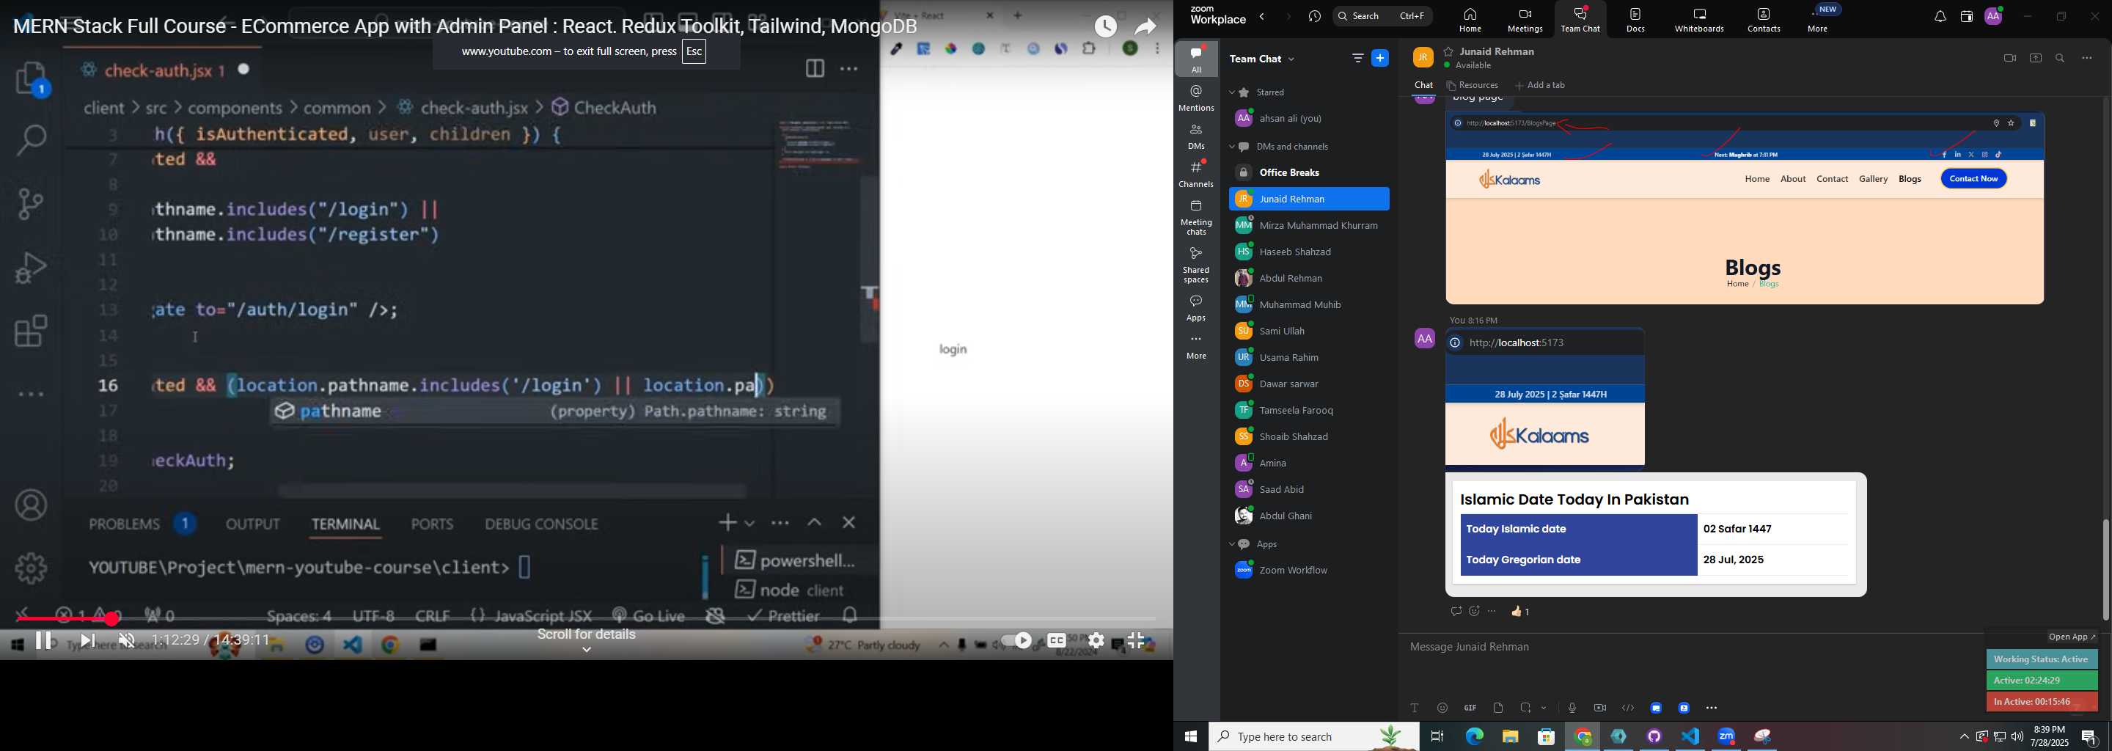2112x751 pixels.
Task: Open Zoom Docs tab
Action: pos(1635,19)
